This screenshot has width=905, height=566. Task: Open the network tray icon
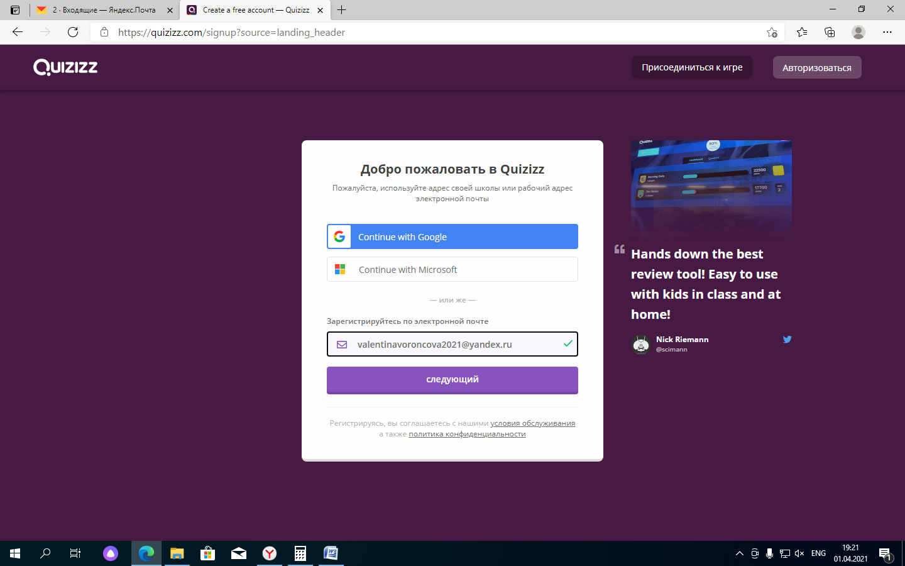coord(785,553)
